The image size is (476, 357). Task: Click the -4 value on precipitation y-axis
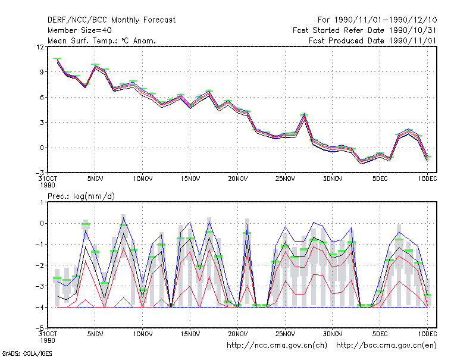pyautogui.click(x=40, y=307)
